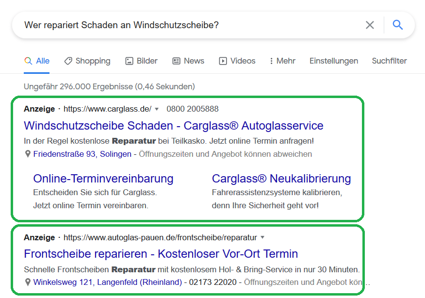Viewport: 425px width, 298px height.
Task: Open the News tab
Action: (x=188, y=61)
